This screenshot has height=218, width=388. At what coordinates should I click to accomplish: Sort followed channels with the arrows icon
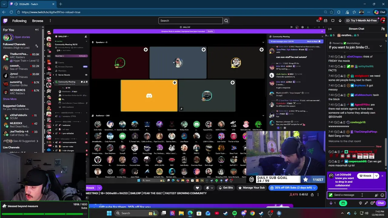point(37,46)
